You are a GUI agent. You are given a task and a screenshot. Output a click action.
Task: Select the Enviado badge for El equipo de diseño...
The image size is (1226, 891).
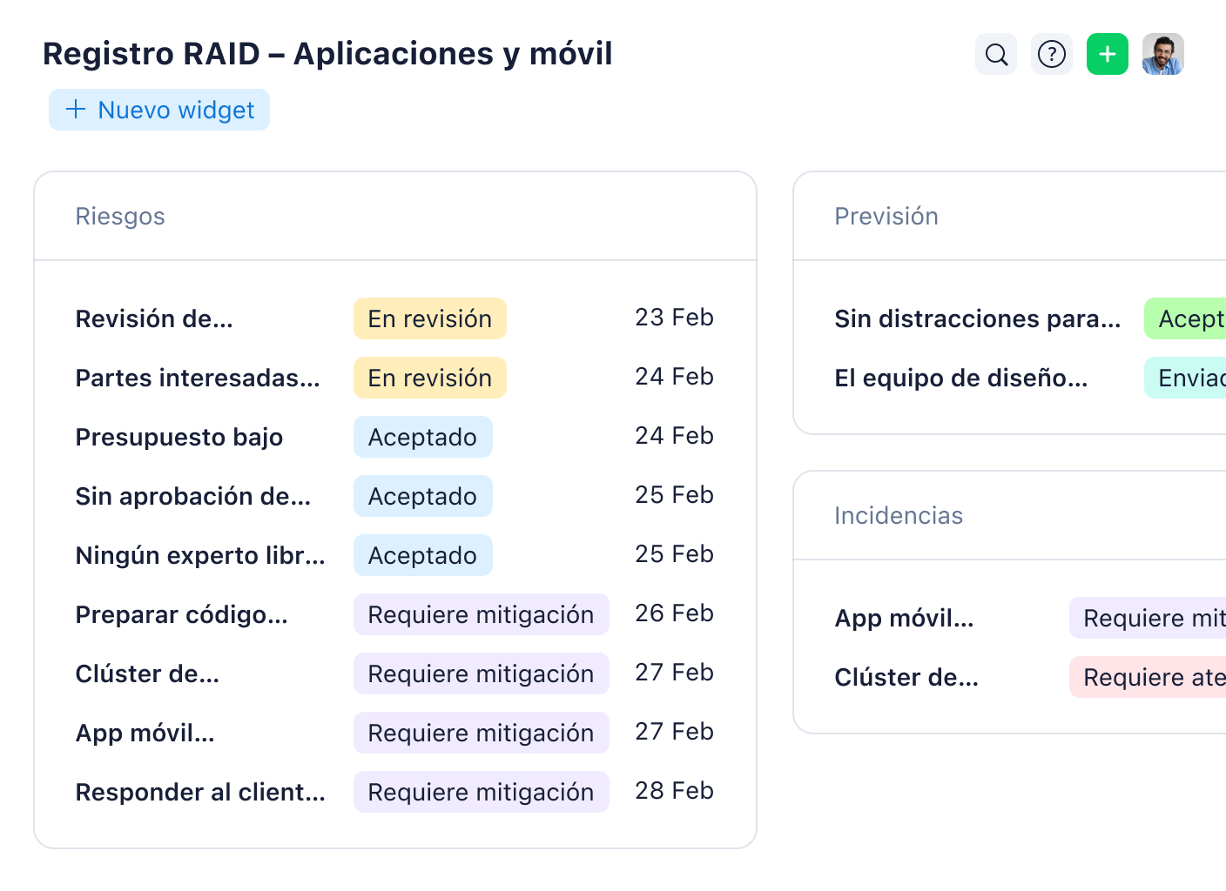[x=1189, y=378]
